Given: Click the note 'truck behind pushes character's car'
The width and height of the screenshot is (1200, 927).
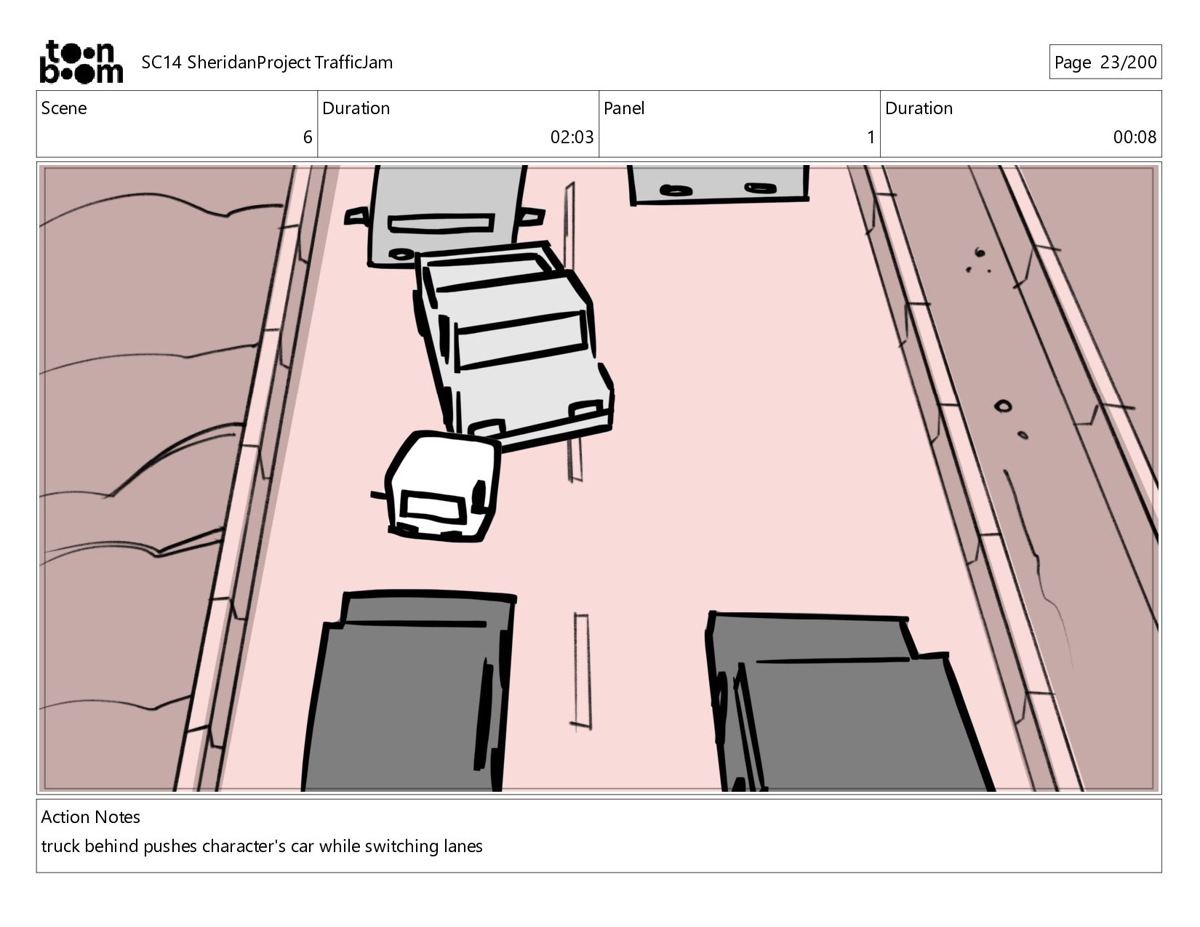Looking at the screenshot, I should point(178,846).
